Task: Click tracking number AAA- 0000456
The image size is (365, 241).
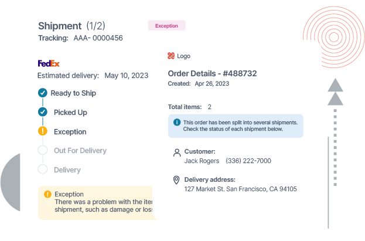Action: point(98,38)
